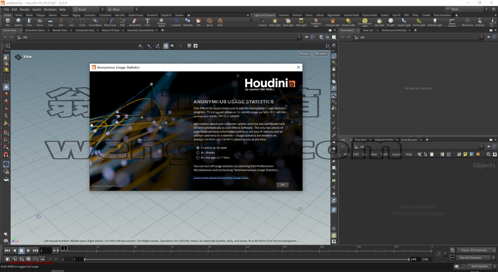Viewport: 498px width, 272px height.
Task: Open Layout menu in network editor
Action: 397,154
